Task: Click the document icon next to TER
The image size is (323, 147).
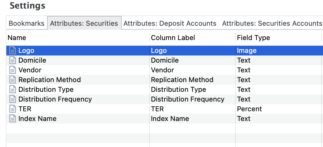Action: 12,109
